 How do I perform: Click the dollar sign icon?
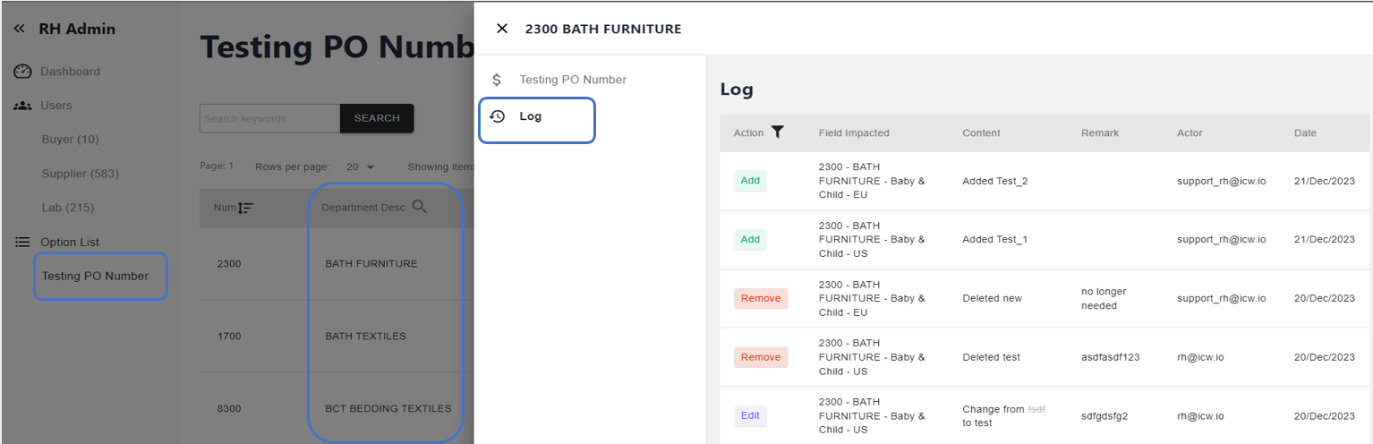(x=497, y=80)
